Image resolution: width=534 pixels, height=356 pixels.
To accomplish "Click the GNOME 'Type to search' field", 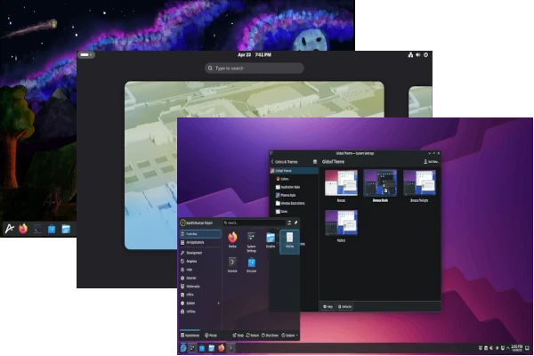I will (255, 69).
